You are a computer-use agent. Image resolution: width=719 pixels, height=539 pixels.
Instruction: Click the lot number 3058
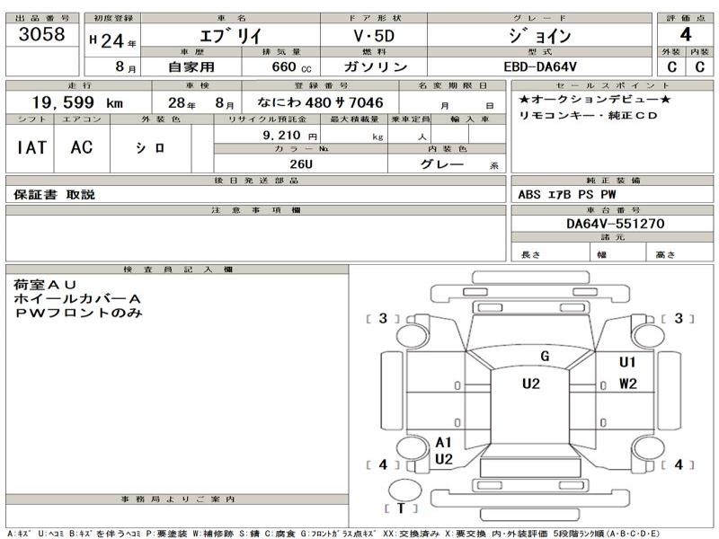41,35
